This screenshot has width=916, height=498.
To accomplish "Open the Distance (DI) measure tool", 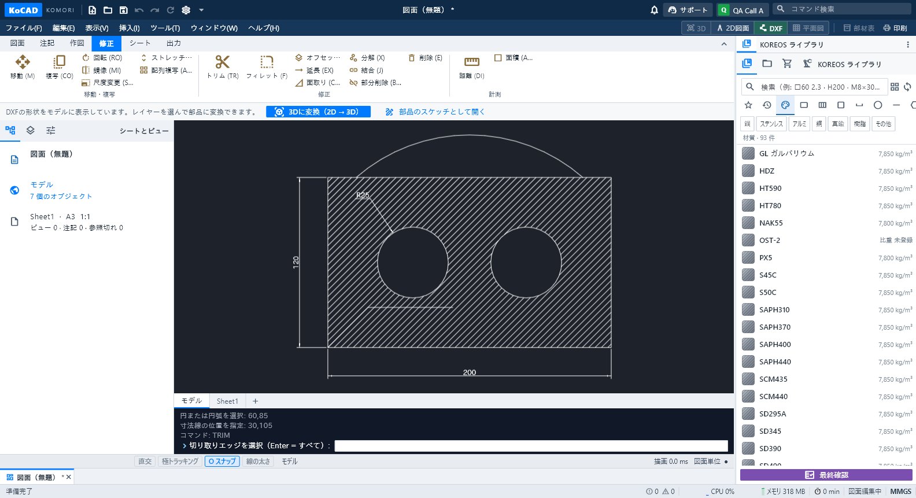I will coord(472,67).
